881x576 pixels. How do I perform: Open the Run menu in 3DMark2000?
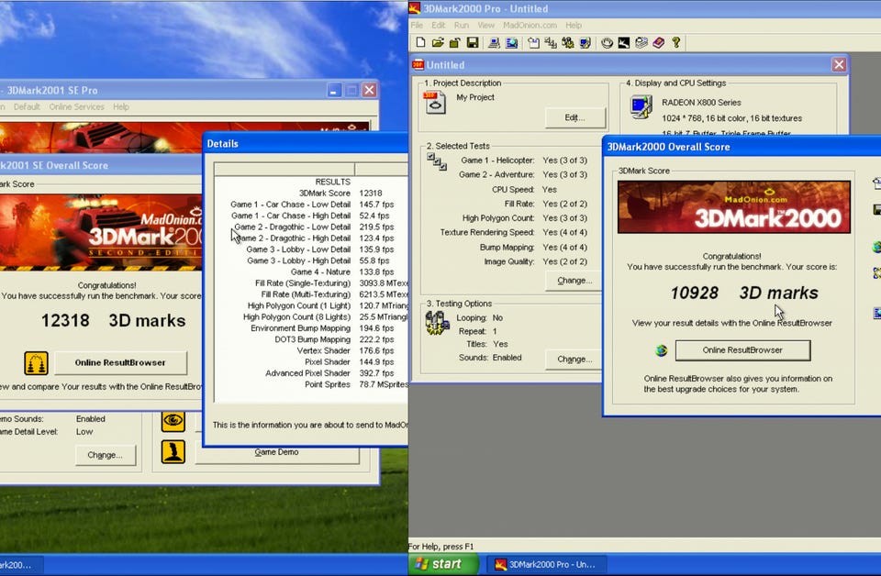click(462, 26)
